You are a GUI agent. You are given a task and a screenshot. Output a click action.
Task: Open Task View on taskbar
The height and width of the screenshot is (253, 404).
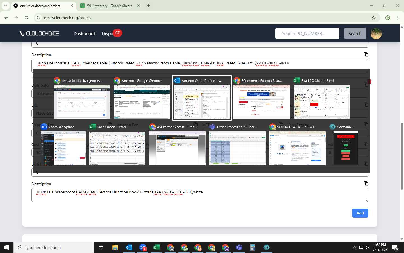(101, 247)
